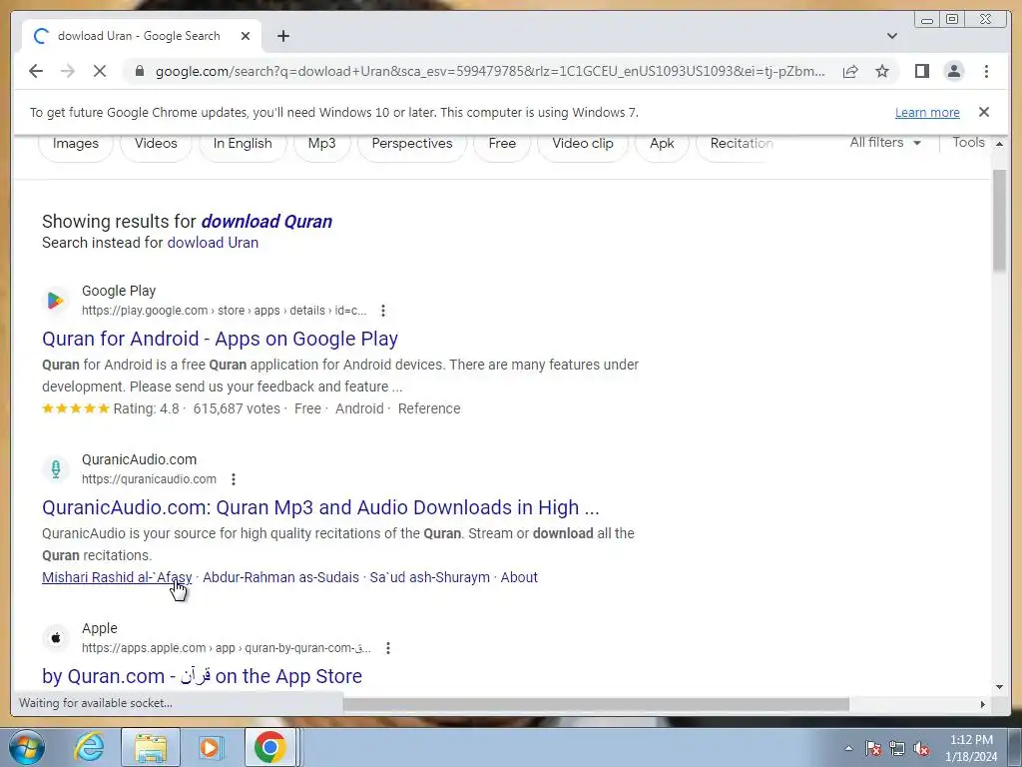This screenshot has height=767, width=1022.
Task: Select the Free filter chip
Action: pos(502,144)
